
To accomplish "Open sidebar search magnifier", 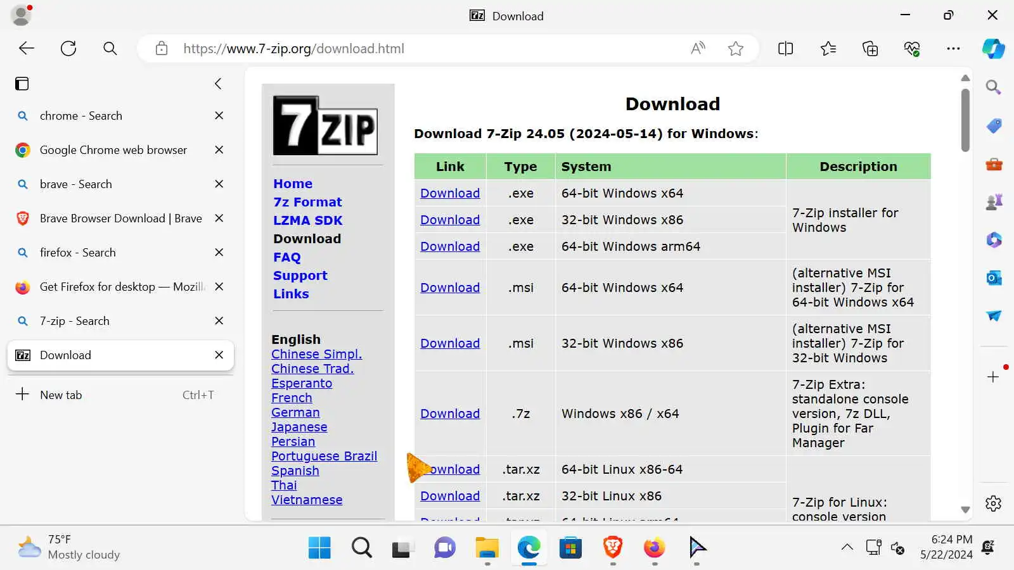I will pyautogui.click(x=993, y=87).
